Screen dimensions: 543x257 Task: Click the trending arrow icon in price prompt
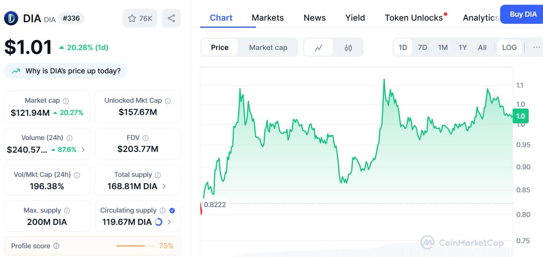[x=16, y=71]
